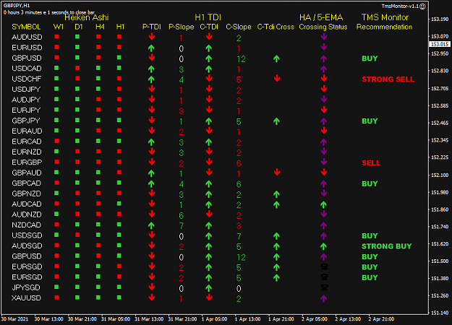Screen dimensions: 452x325
Task: Click the BUY recommendation for USDSGD
Action: [x=370, y=235]
